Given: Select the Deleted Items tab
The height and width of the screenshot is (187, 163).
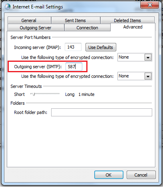Looking at the screenshot, I should 127,20.
